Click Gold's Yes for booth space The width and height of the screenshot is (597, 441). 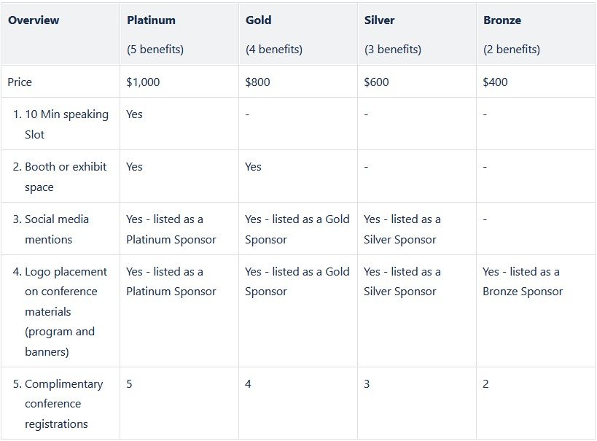point(253,167)
